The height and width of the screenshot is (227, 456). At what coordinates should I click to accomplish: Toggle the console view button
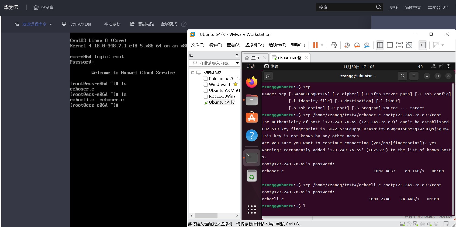pyautogui.click(x=423, y=45)
